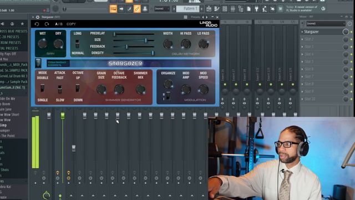Select next preset arrow beside Presets

click(207, 17)
